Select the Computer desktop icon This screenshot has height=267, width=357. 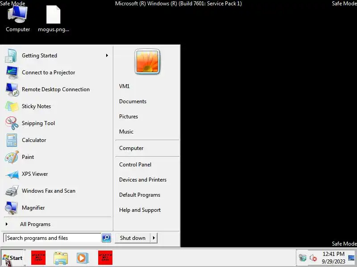[18, 19]
